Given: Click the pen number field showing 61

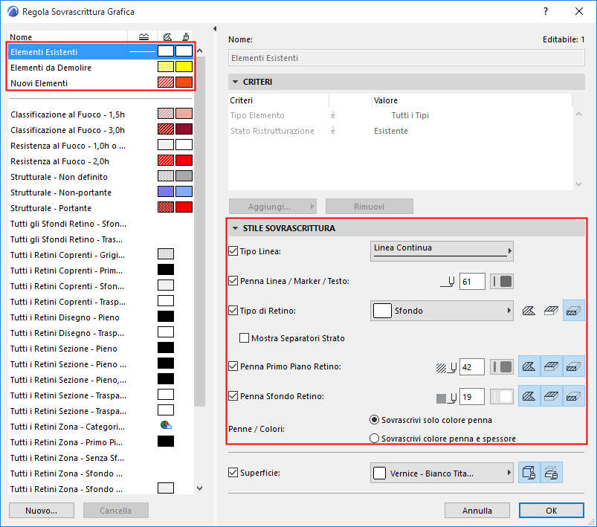Looking at the screenshot, I should (x=472, y=282).
